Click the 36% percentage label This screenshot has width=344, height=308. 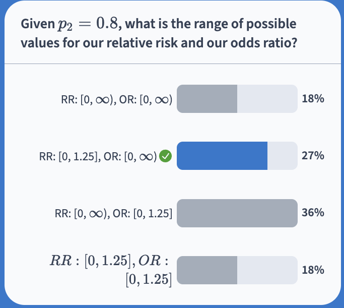click(312, 213)
